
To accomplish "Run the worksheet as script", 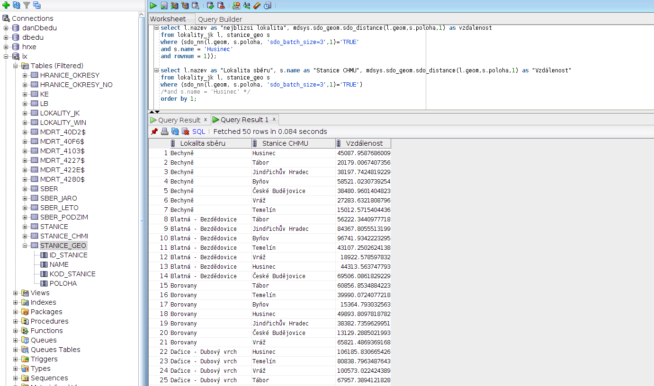I will tap(164, 6).
